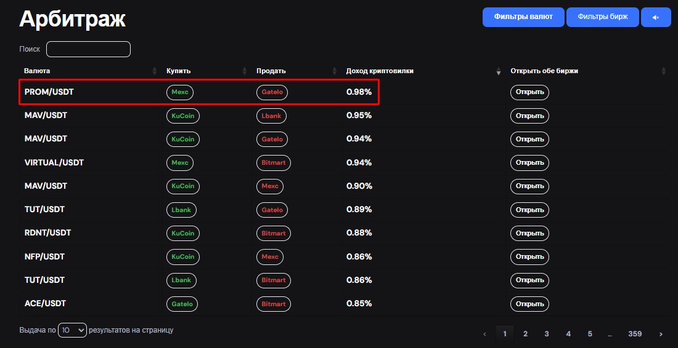The width and height of the screenshot is (678, 348).
Task: Click Mexc sell tag in NFP/USDT row
Action: click(x=270, y=257)
